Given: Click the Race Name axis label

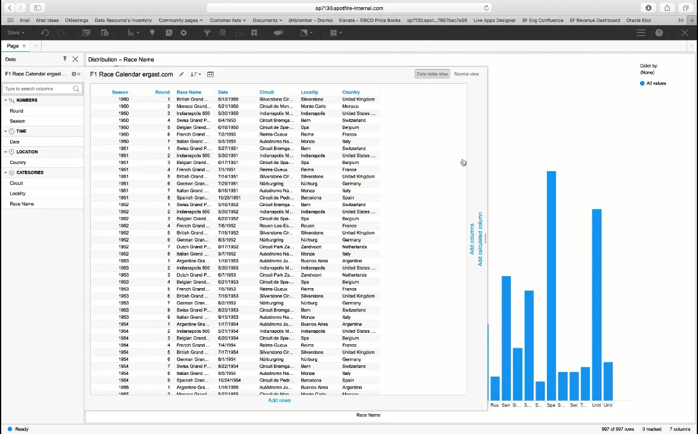Looking at the screenshot, I should (x=368, y=415).
